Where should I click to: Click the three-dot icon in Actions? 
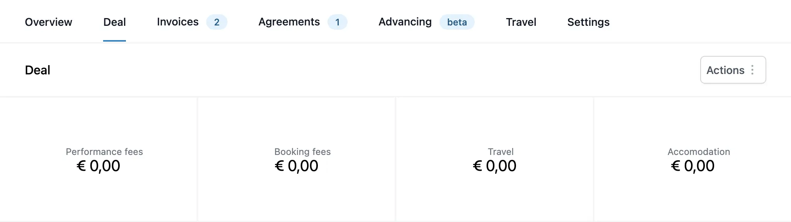pos(752,70)
